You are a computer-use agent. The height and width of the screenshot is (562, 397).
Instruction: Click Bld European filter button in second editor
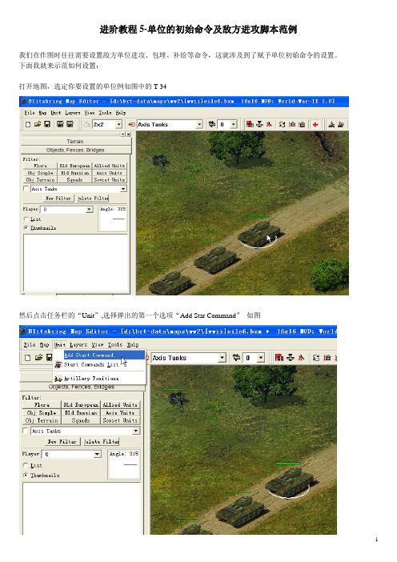pyautogui.click(x=81, y=404)
